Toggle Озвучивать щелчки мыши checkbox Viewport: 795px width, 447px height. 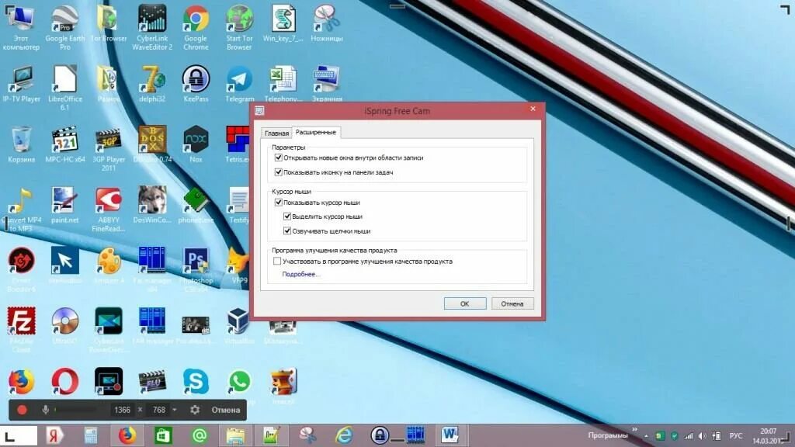click(287, 231)
